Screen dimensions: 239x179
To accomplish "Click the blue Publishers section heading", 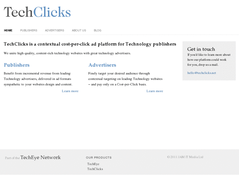I will coord(16,65).
